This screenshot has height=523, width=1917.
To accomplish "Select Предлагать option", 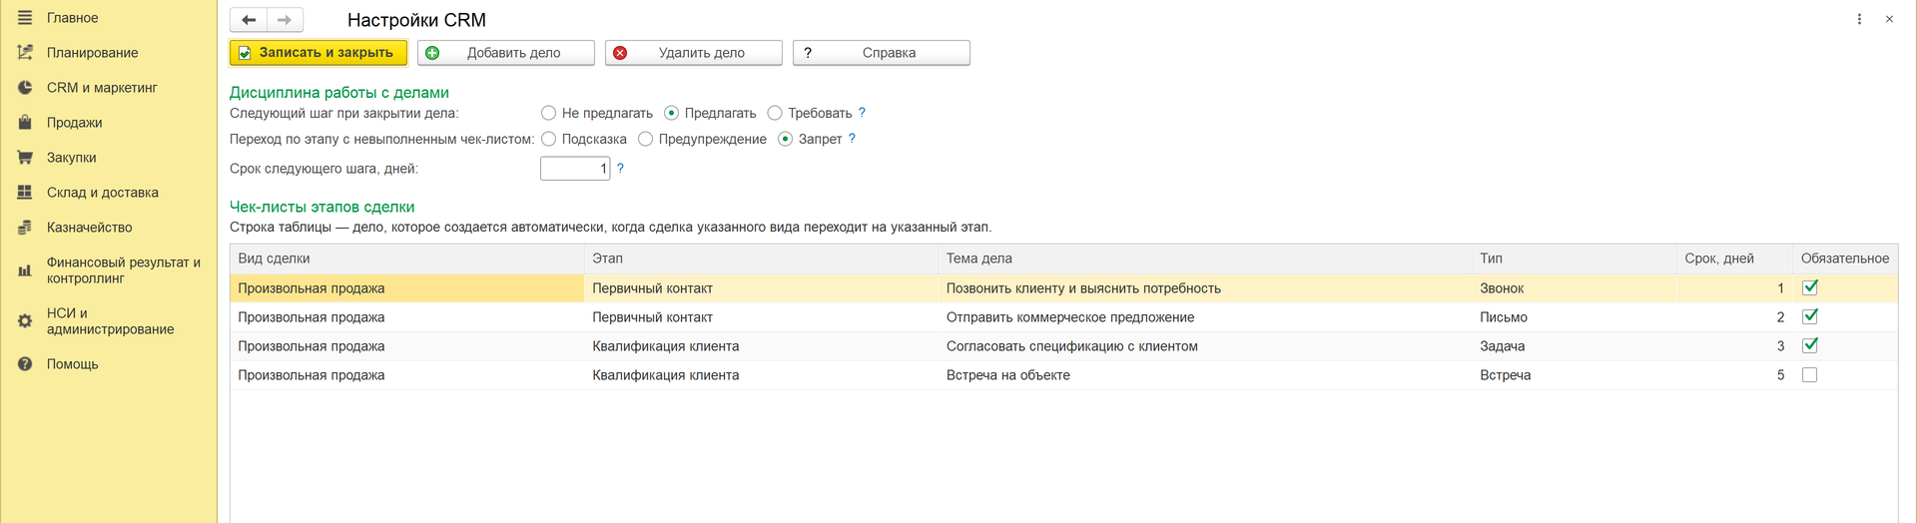I will pyautogui.click(x=671, y=113).
